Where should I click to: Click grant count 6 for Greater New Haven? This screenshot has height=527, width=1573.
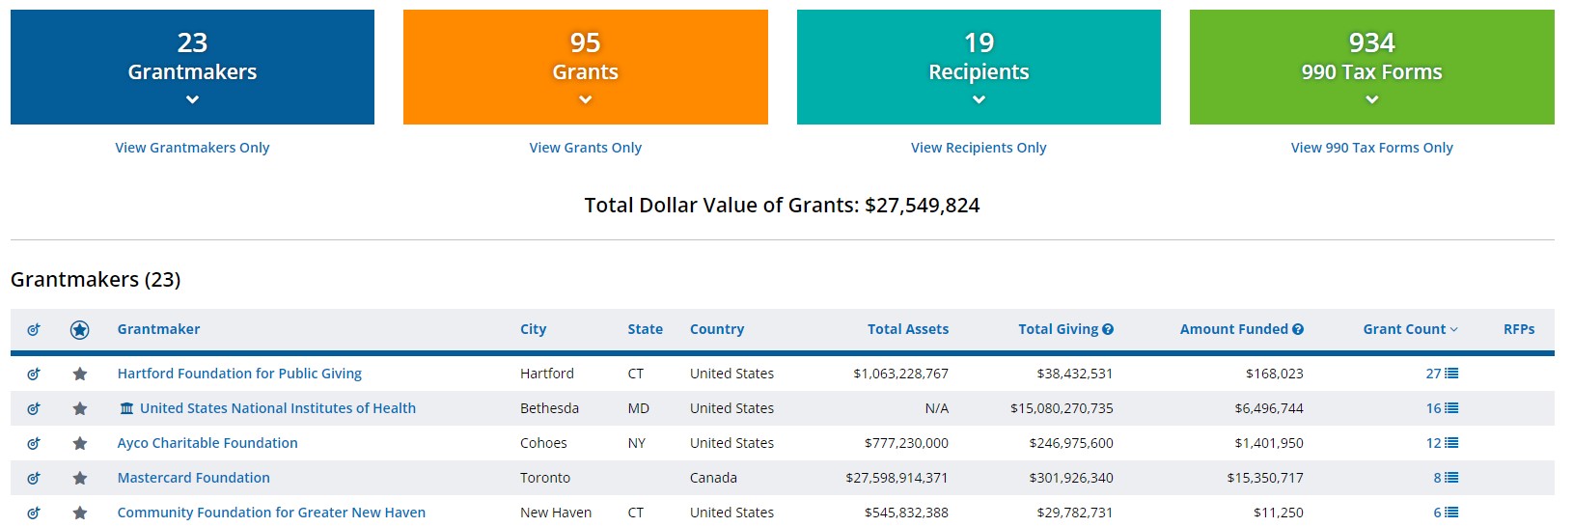tap(1437, 513)
